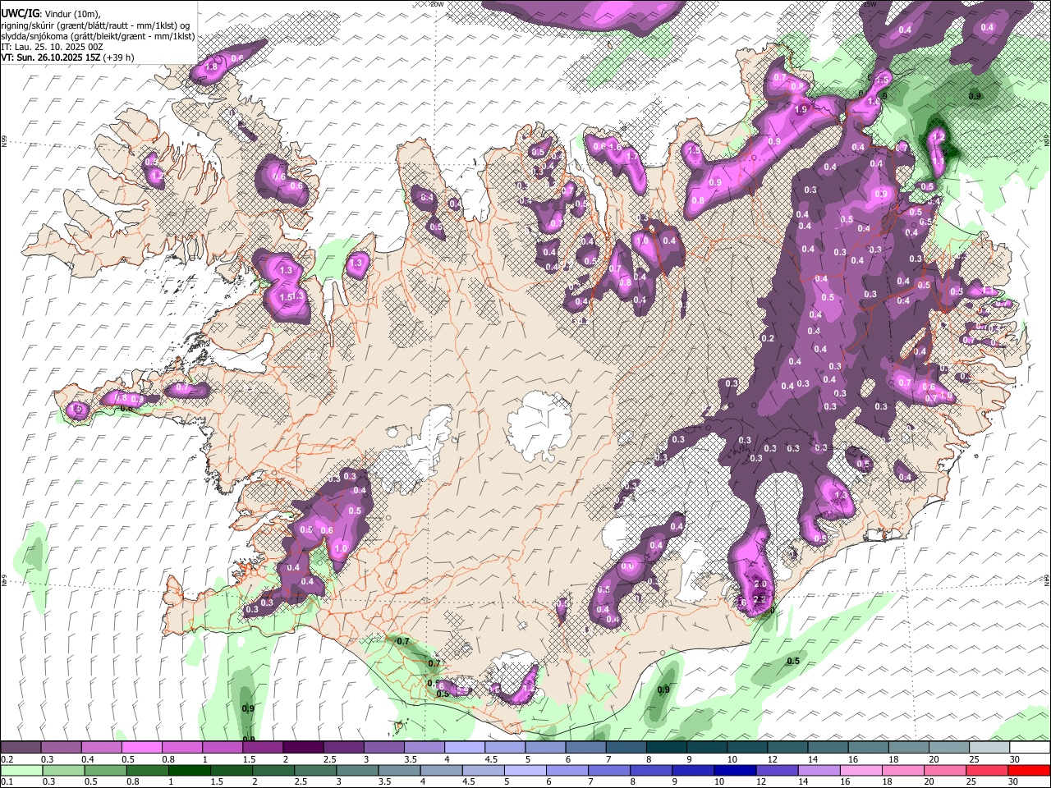Select lower legend swatch between 20 and 25

[x=948, y=770]
